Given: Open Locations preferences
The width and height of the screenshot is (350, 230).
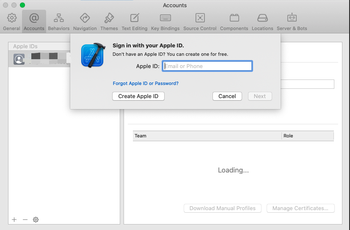Looking at the screenshot, I should click(262, 22).
